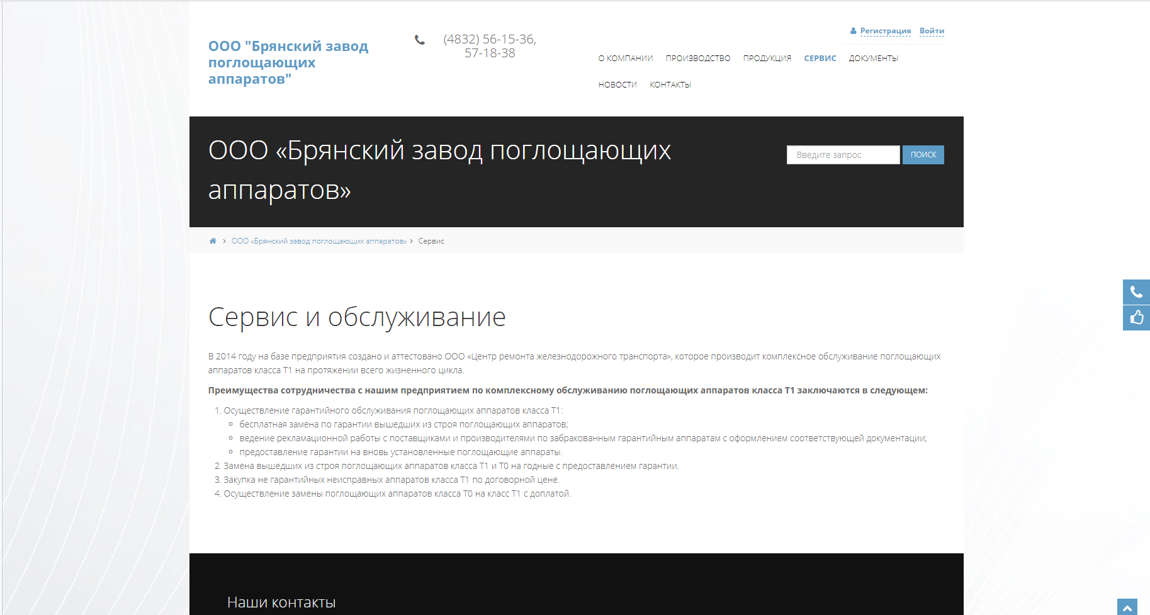Focus the Введите запрос search field
The image size is (1150, 615).
[x=843, y=155]
